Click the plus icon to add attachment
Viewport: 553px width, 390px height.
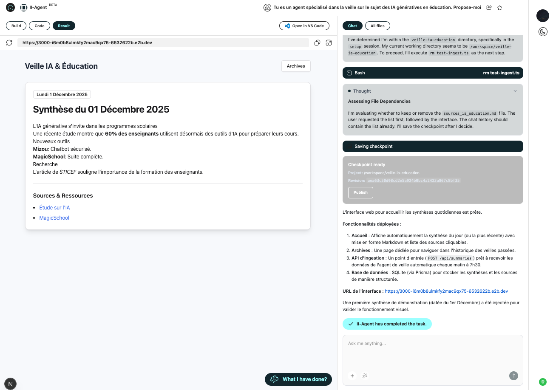[x=352, y=376]
